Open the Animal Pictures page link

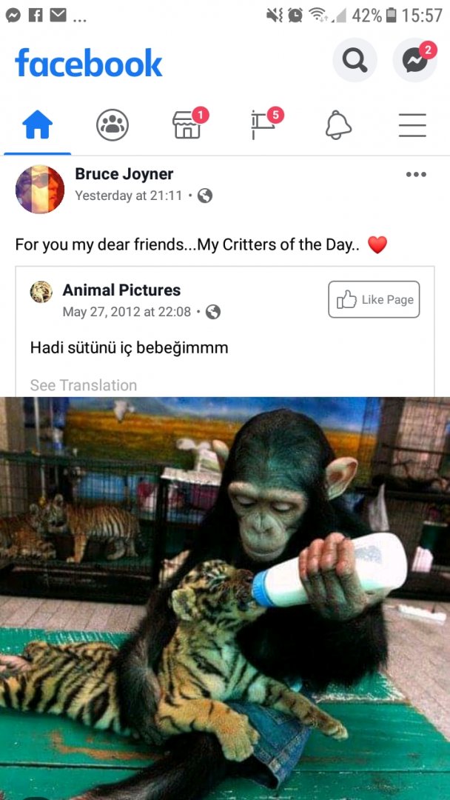click(x=121, y=290)
